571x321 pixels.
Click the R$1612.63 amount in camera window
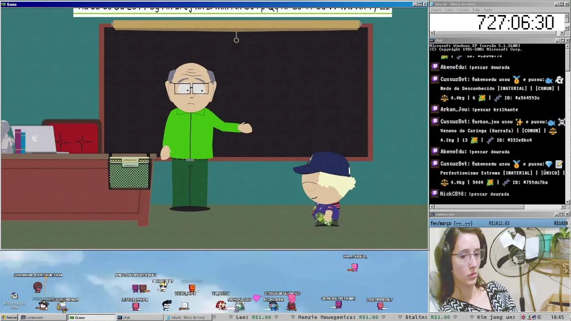[499, 223]
